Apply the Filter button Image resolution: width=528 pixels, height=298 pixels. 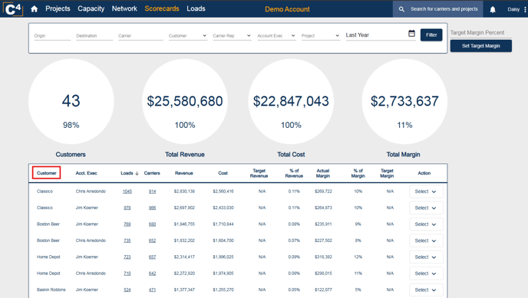(431, 35)
